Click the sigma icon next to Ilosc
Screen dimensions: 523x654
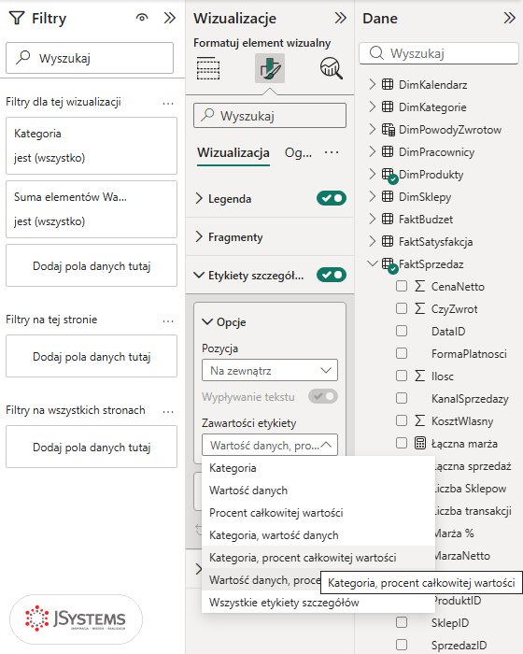point(420,376)
